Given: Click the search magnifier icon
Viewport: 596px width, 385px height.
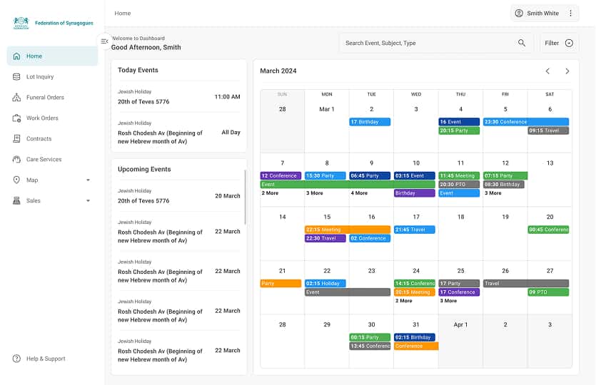Looking at the screenshot, I should 522,43.
